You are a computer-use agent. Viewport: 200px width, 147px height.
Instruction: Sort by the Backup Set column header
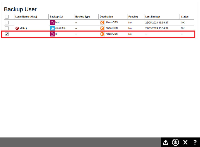[x=56, y=17]
